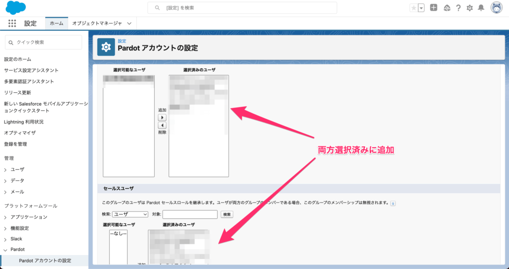Open the user avatar profile menu

pyautogui.click(x=497, y=8)
